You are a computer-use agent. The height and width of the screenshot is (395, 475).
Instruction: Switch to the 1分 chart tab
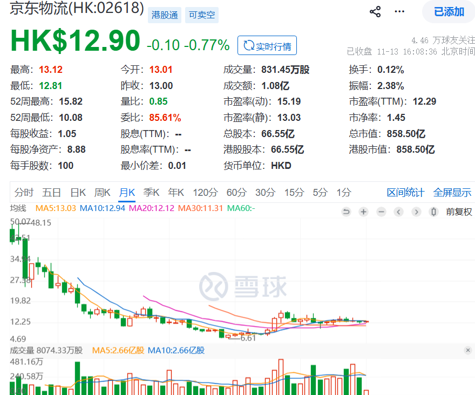point(344,192)
